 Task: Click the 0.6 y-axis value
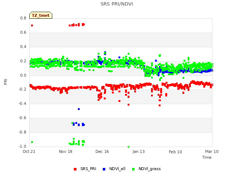coord(23,33)
